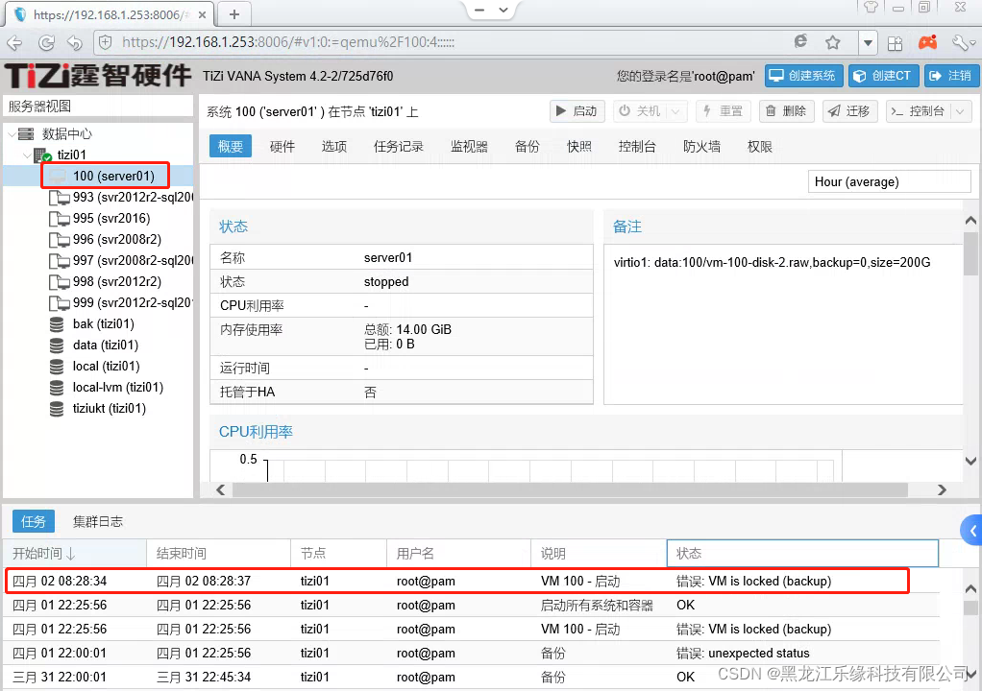Click task row 四月 01 22:00:01 备份
Screen dimensions: 982x691
tap(471, 654)
